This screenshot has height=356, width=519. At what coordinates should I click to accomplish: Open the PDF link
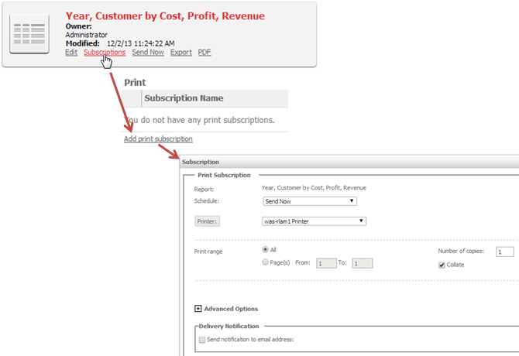[x=205, y=52]
